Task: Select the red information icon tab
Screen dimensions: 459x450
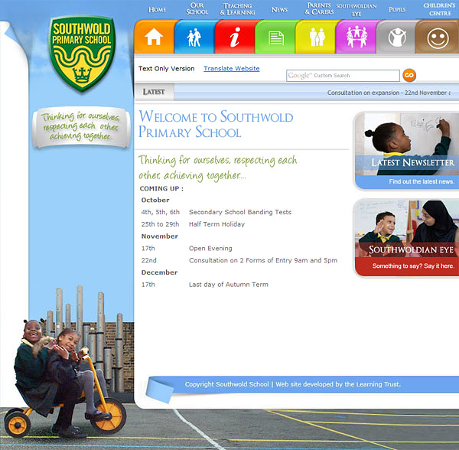Action: (x=235, y=37)
